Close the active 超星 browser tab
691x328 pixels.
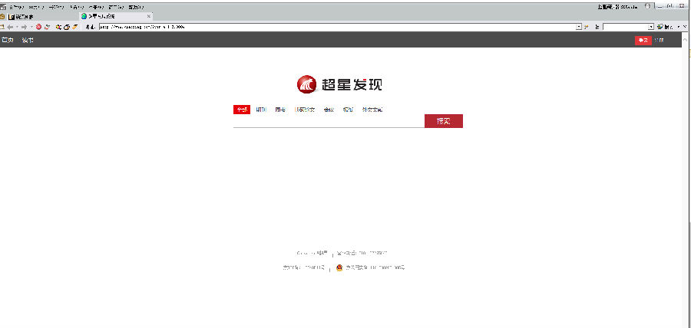[x=149, y=16]
